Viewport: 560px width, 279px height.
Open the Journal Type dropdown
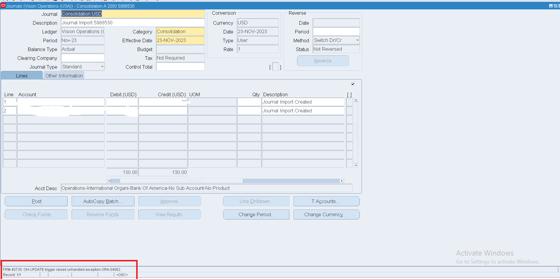[x=102, y=67]
